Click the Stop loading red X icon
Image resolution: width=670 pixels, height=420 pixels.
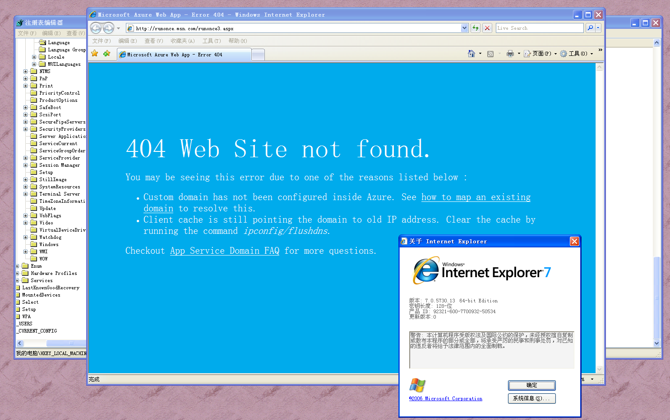pyautogui.click(x=487, y=28)
